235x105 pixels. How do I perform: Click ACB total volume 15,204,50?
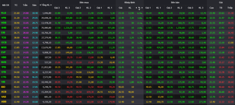(x=47, y=92)
